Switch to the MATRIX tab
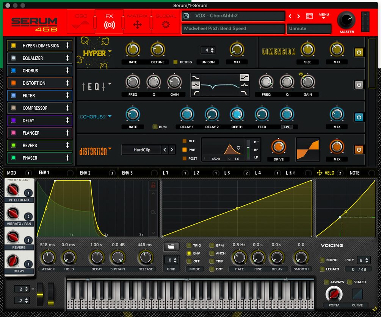Viewport: 381px width, 317px height. [137, 22]
